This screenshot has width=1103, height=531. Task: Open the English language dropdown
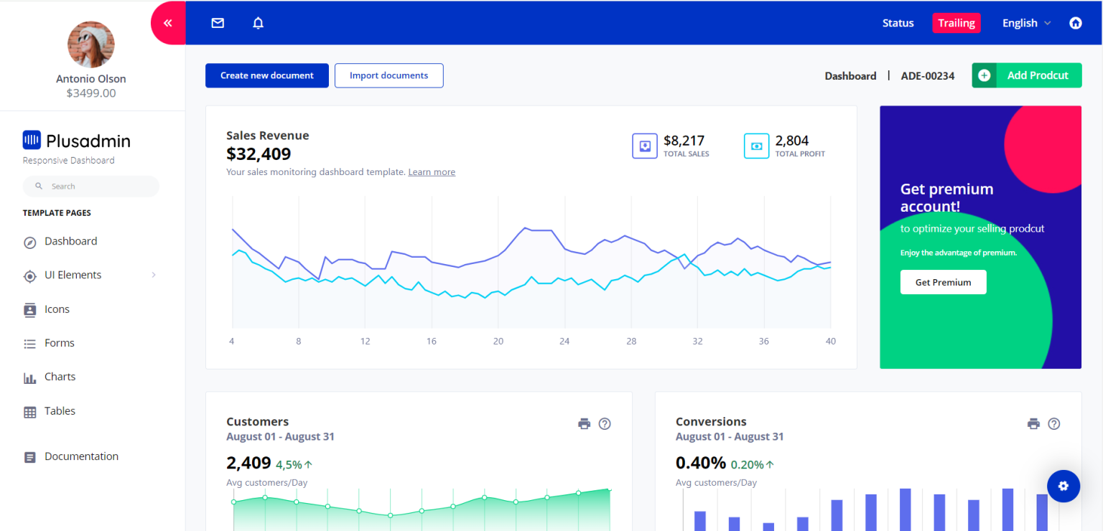coord(1025,22)
